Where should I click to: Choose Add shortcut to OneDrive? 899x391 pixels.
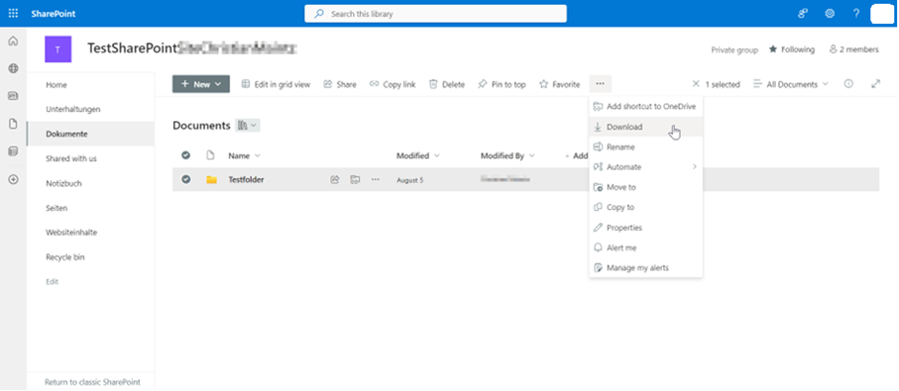(x=645, y=107)
